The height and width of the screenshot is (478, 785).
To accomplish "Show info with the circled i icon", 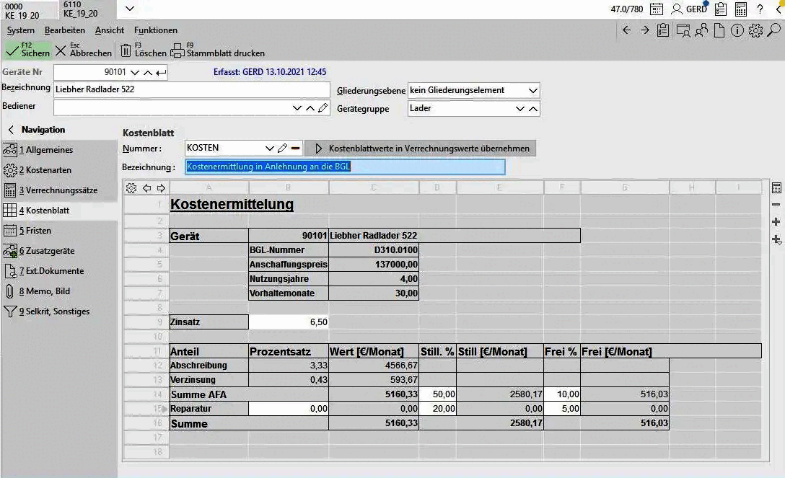I will pos(737,30).
